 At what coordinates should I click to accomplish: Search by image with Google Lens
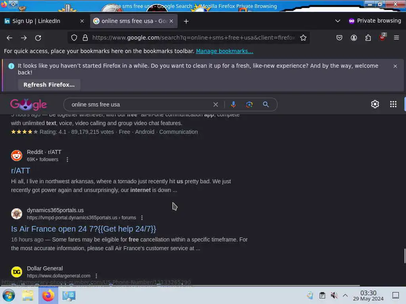coord(249,104)
